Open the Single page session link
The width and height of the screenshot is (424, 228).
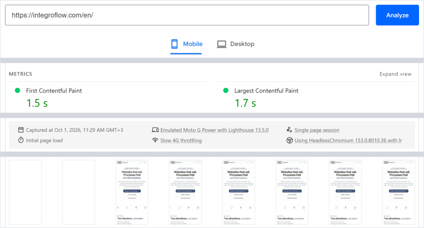pyautogui.click(x=317, y=130)
